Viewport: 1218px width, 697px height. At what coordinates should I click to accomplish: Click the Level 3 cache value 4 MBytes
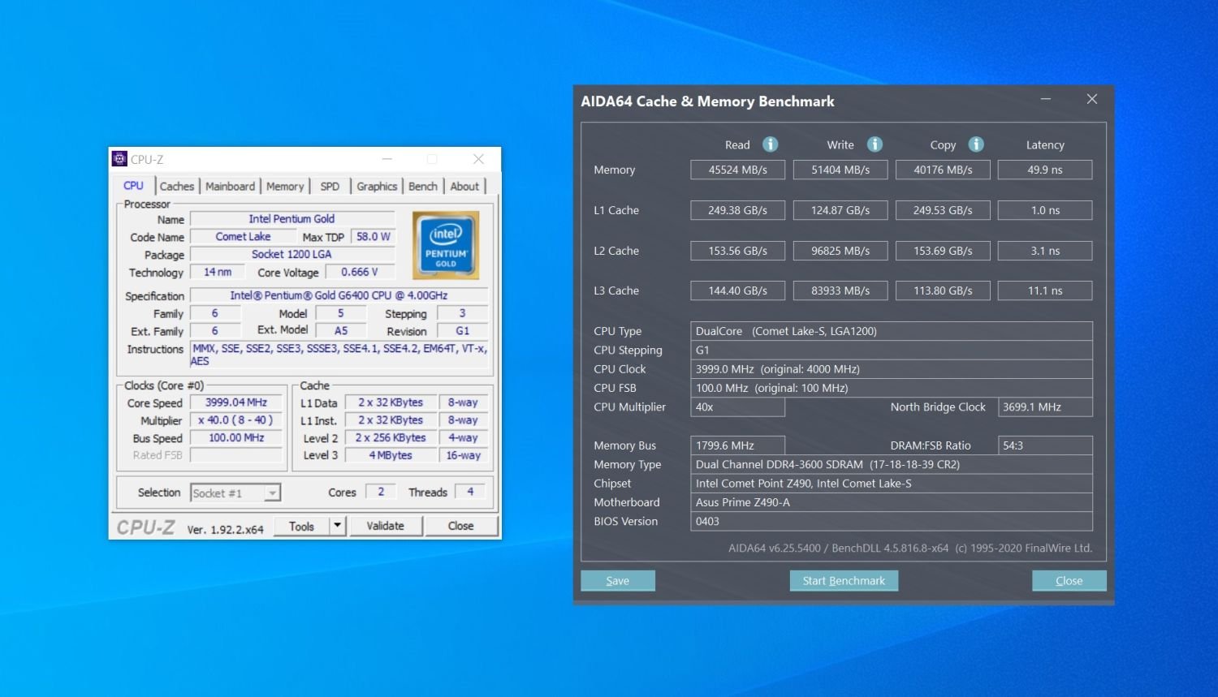pos(391,456)
